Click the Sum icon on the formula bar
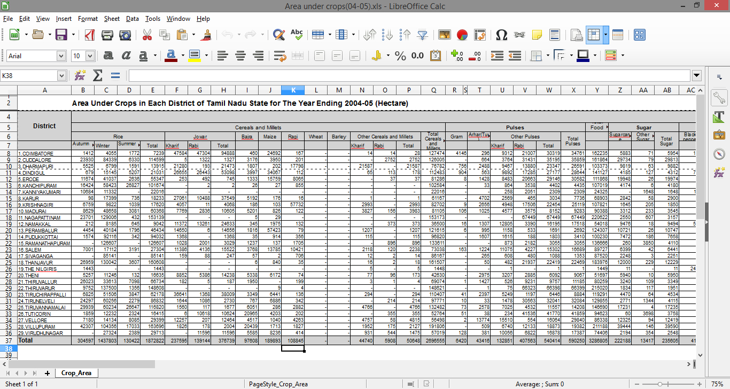The height and width of the screenshot is (389, 730). coord(98,75)
